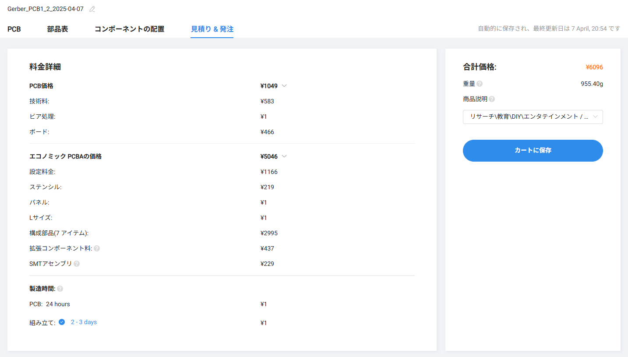Click the 2 - 3 days assembly link

(x=84, y=322)
